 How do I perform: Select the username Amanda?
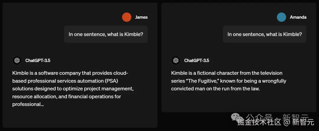click(x=298, y=17)
